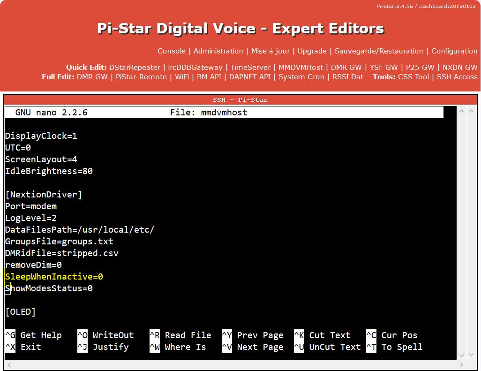Click the ^V Next Page shortcut
481x371 pixels.
253,347
